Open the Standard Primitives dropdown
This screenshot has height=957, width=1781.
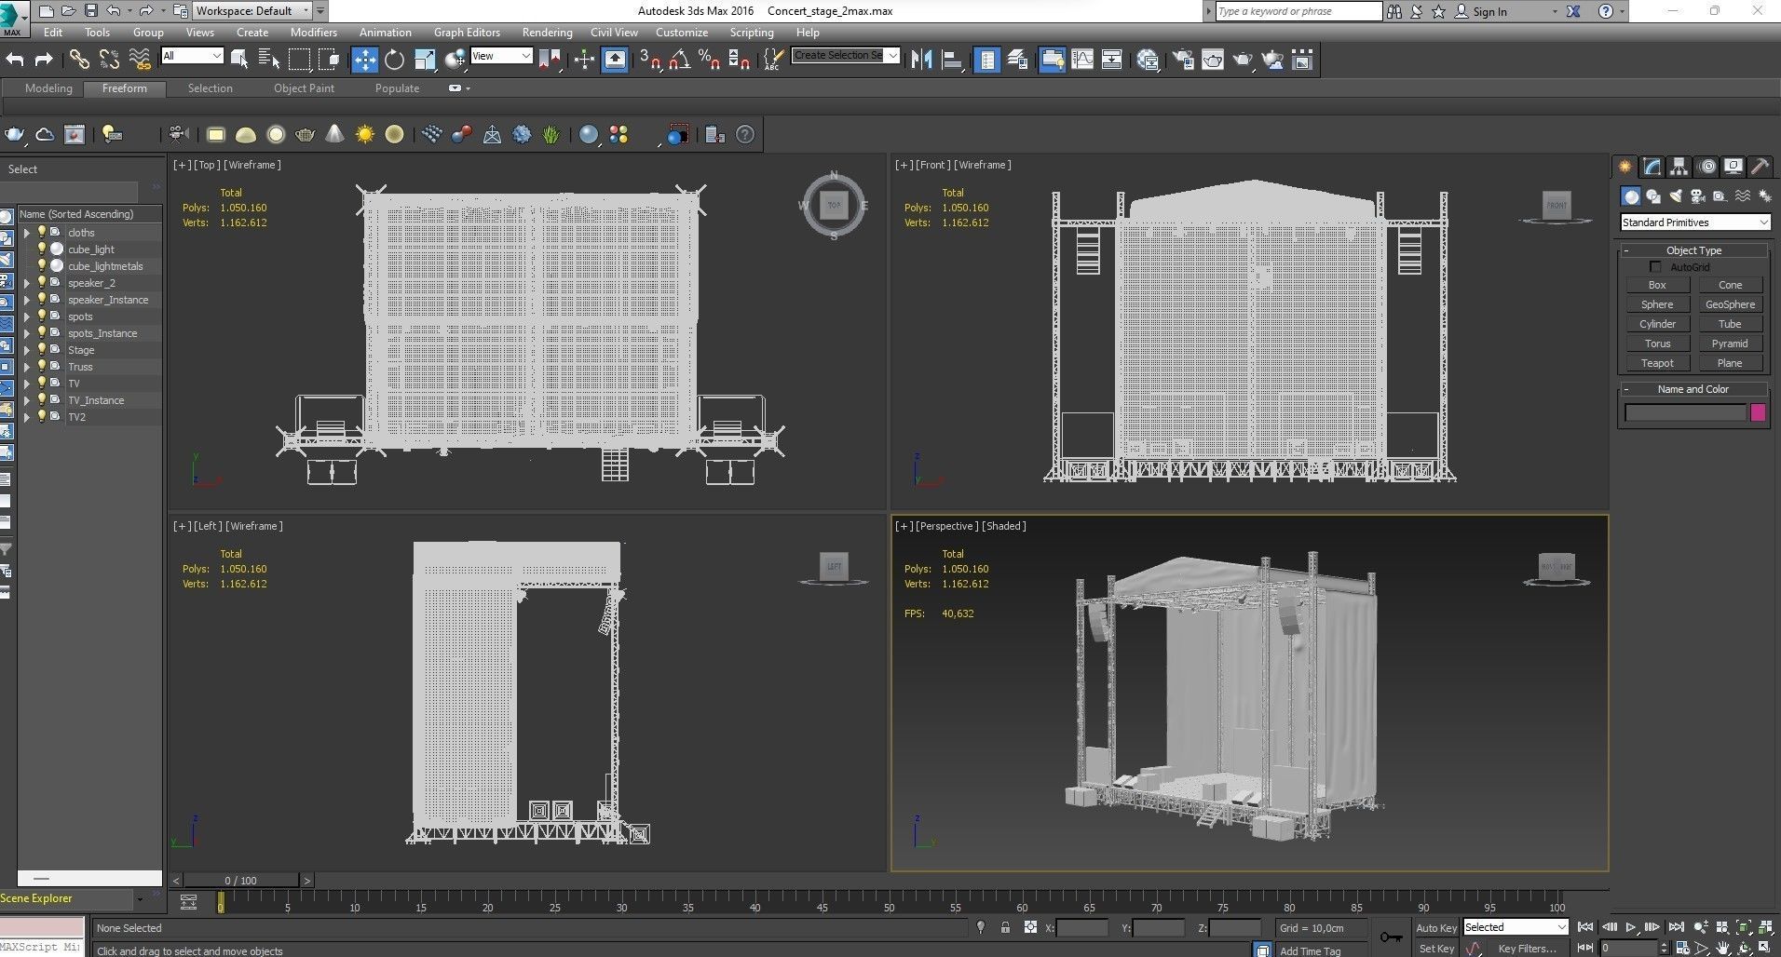(x=1694, y=222)
